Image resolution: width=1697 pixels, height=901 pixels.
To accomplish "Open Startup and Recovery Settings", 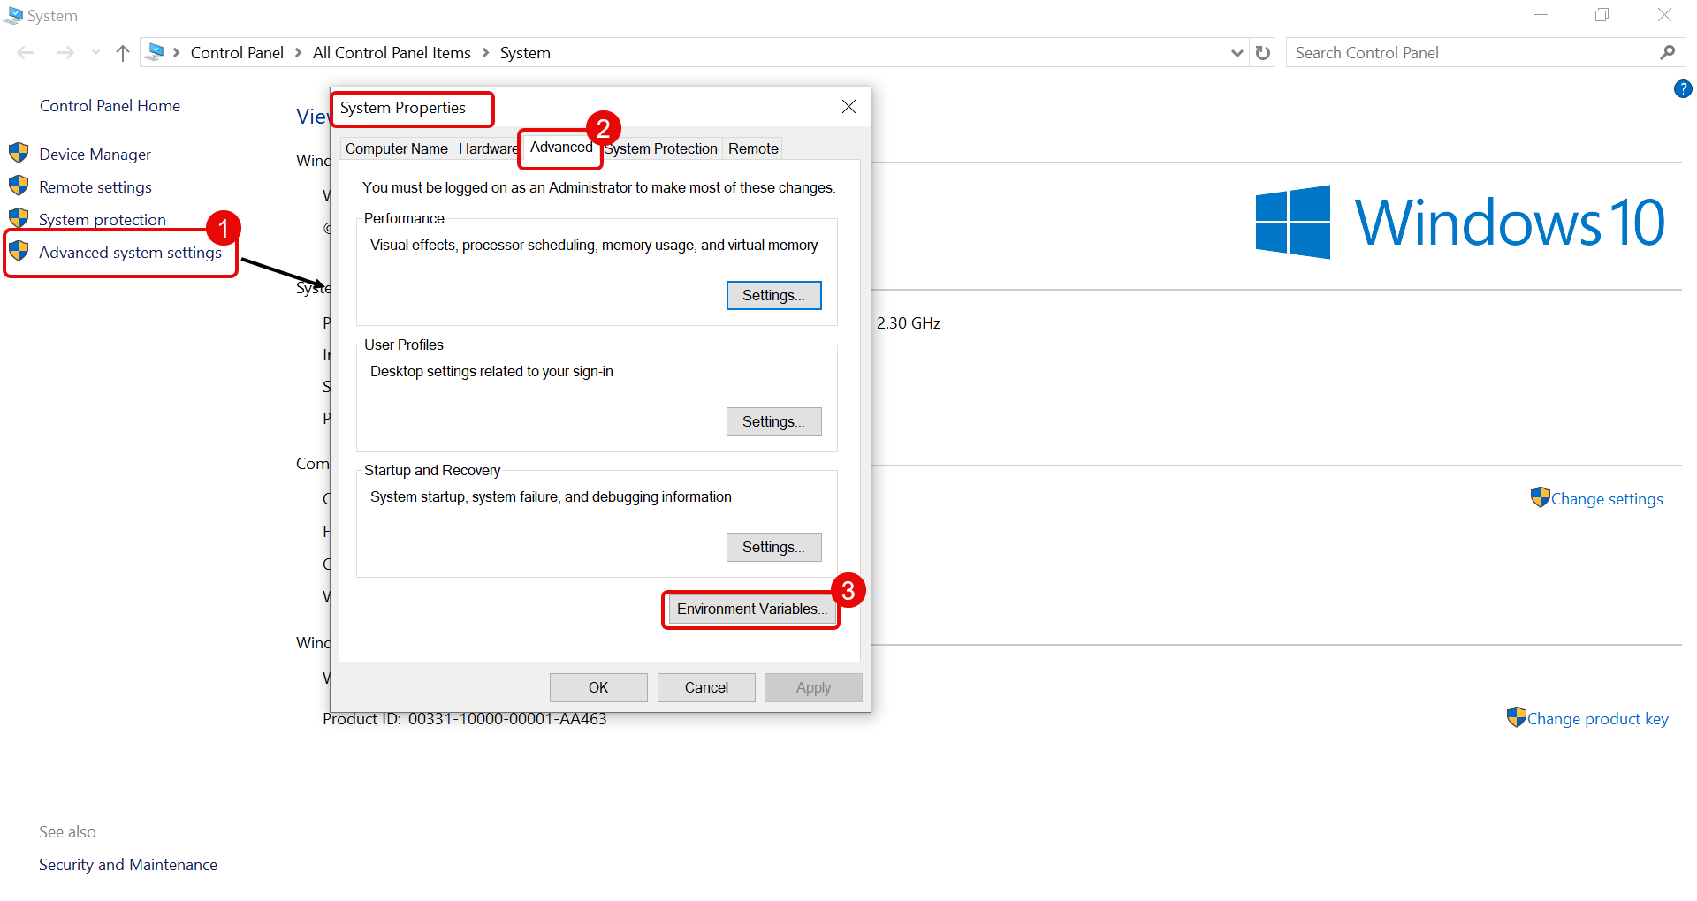I will pos(773,548).
